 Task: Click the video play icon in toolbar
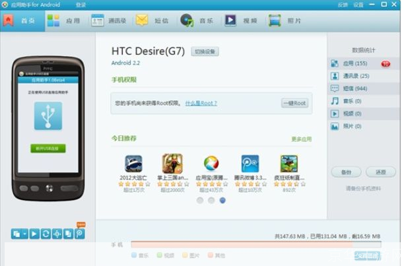coord(230,20)
